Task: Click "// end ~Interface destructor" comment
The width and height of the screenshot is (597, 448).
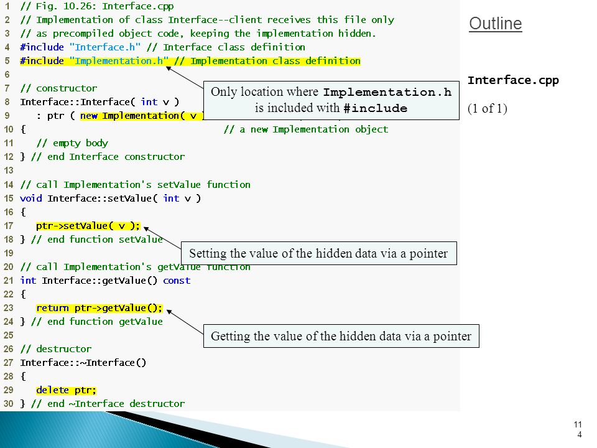Action: point(108,404)
